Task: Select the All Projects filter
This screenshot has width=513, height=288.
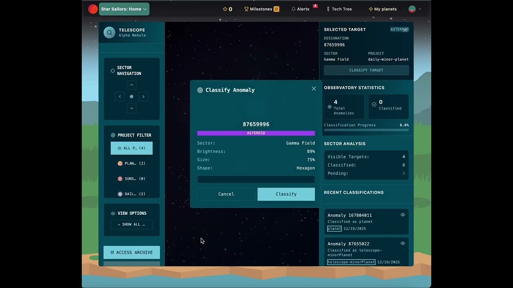Action: tap(131, 148)
